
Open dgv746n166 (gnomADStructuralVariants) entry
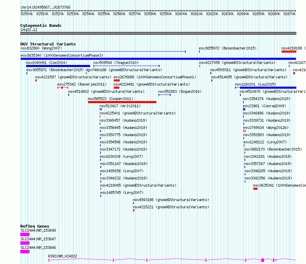124,70
